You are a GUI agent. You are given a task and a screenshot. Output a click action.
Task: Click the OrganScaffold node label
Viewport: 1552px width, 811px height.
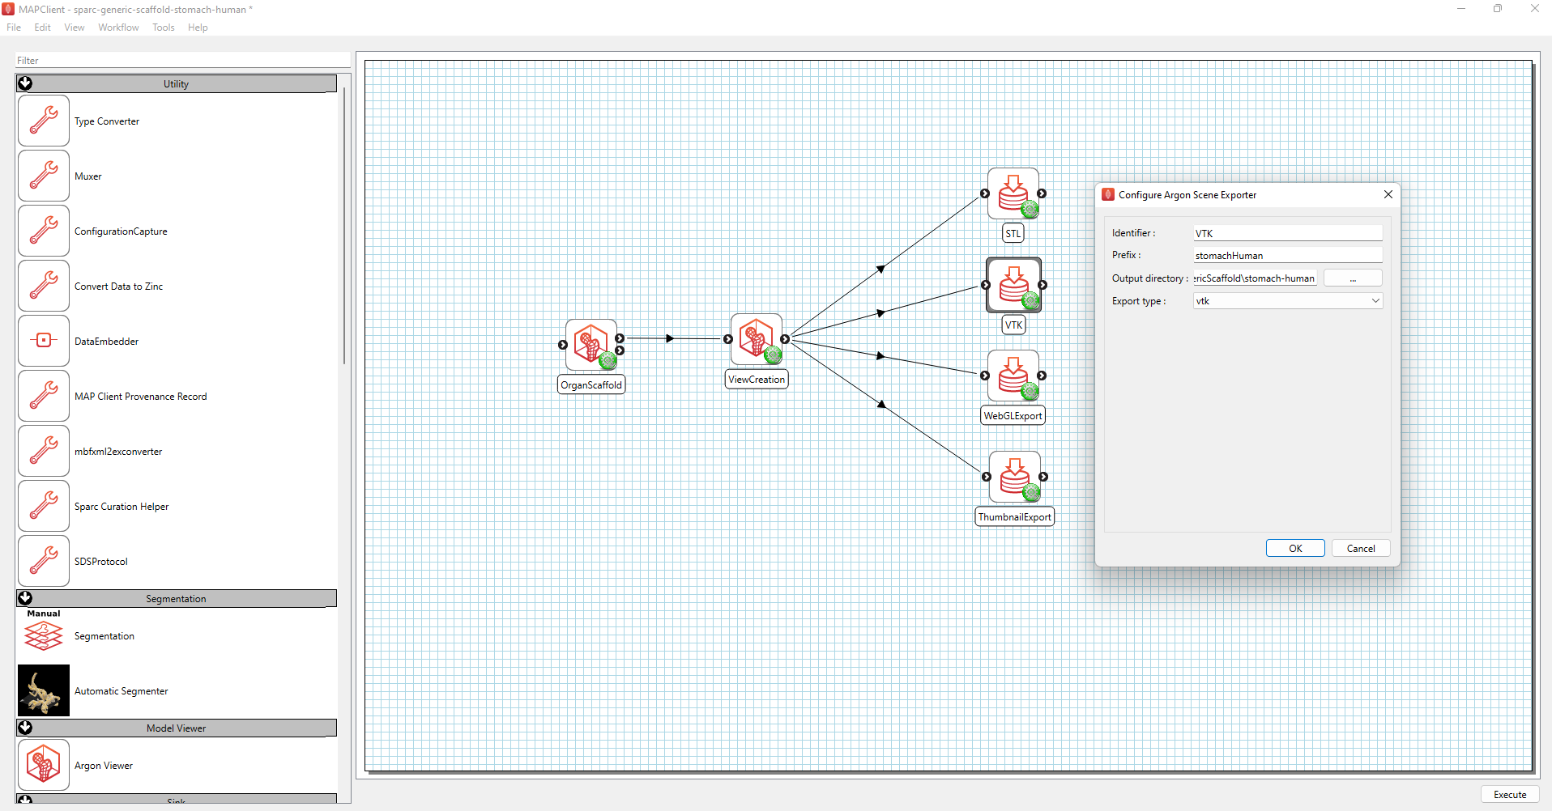point(591,384)
